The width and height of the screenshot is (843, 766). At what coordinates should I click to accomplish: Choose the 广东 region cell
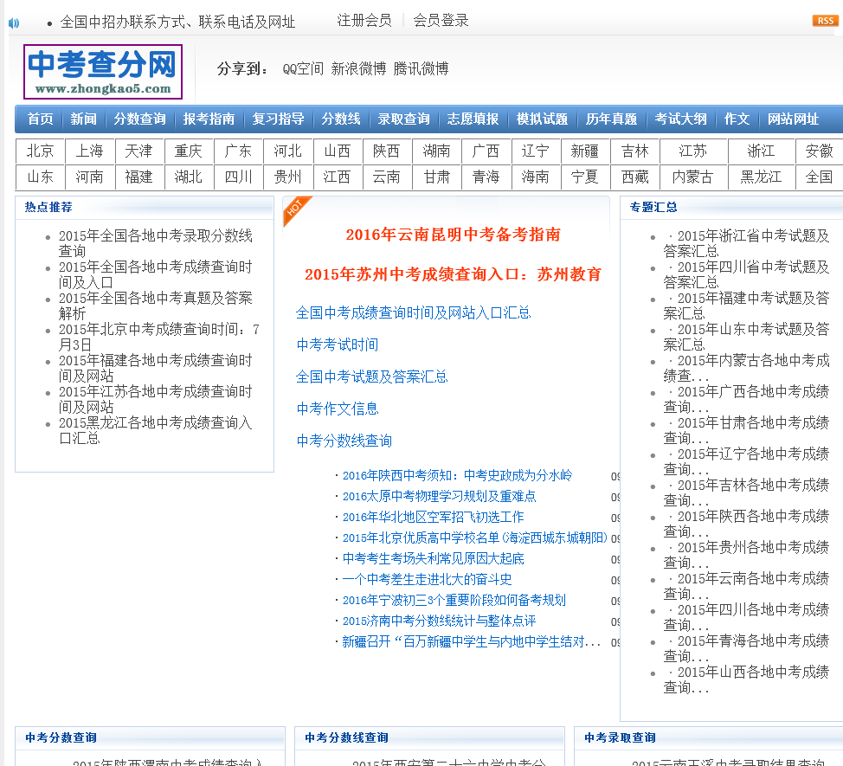[x=238, y=151]
